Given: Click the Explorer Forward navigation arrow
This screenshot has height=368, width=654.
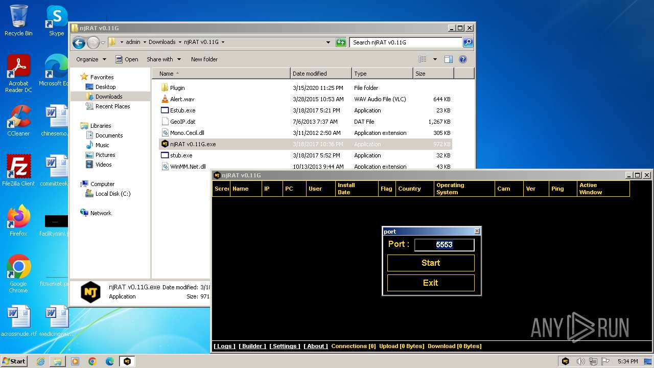Looking at the screenshot, I should (93, 42).
